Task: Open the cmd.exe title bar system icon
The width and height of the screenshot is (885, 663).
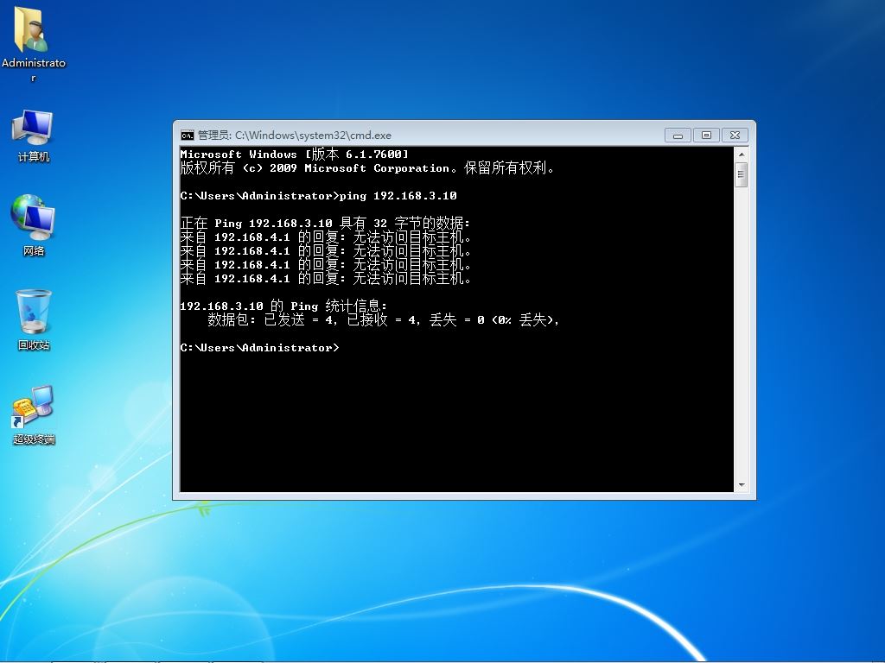Action: coord(187,136)
